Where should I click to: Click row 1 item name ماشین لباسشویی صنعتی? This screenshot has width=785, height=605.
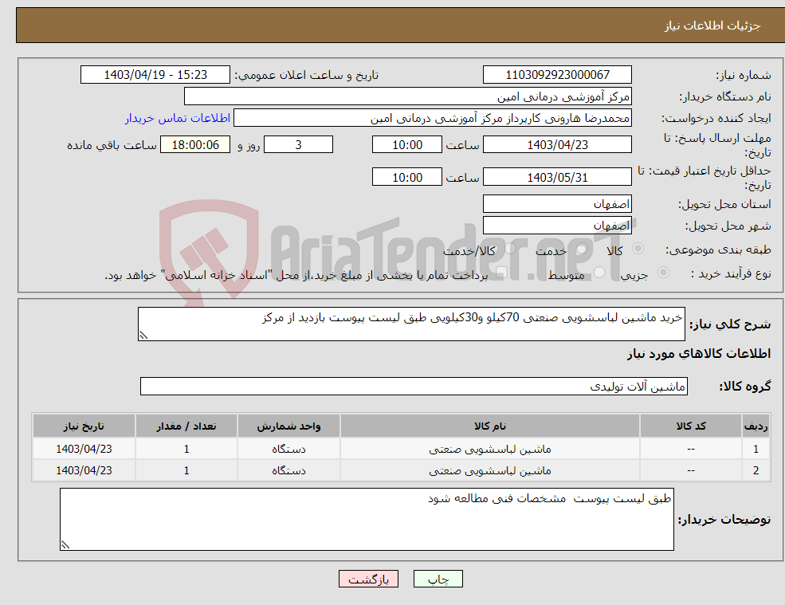click(490, 450)
